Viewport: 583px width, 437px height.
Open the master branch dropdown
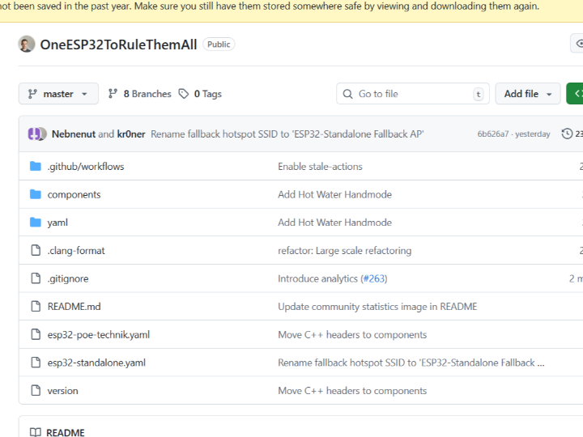pos(58,94)
